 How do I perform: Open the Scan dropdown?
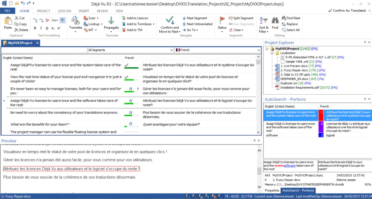(91, 18)
